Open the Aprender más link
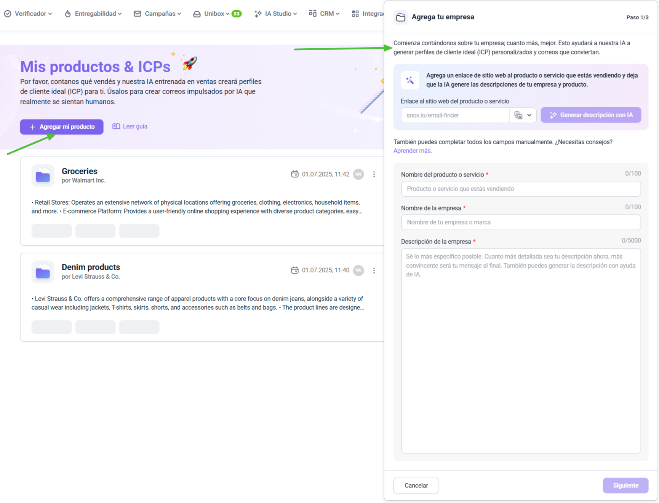The width and height of the screenshot is (659, 503). 413,151
